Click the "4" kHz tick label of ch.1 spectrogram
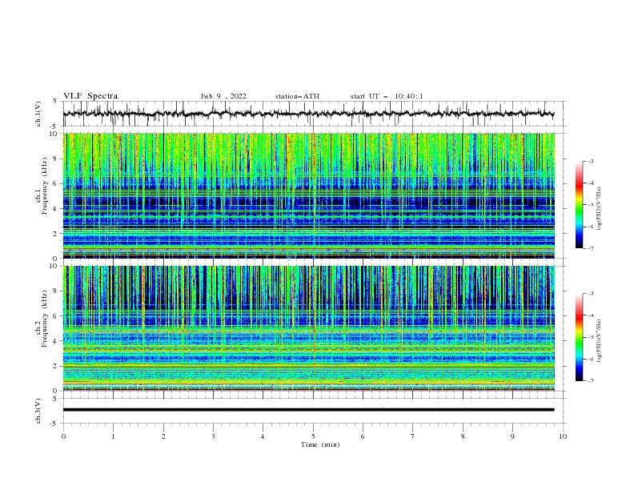The image size is (634, 490). pos(56,209)
